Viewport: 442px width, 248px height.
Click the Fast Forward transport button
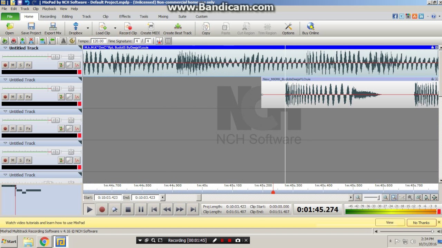coord(180,209)
